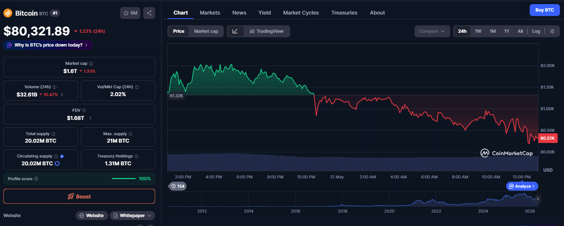This screenshot has height=226, width=564.
Task: Toggle Log scale
Action: [x=536, y=31]
